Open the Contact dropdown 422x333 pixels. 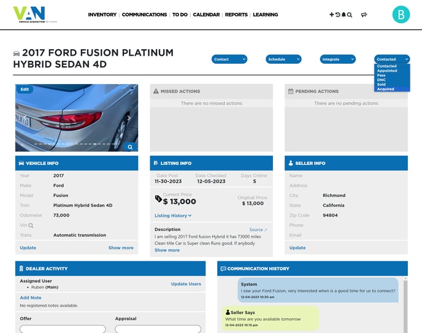pos(229,59)
